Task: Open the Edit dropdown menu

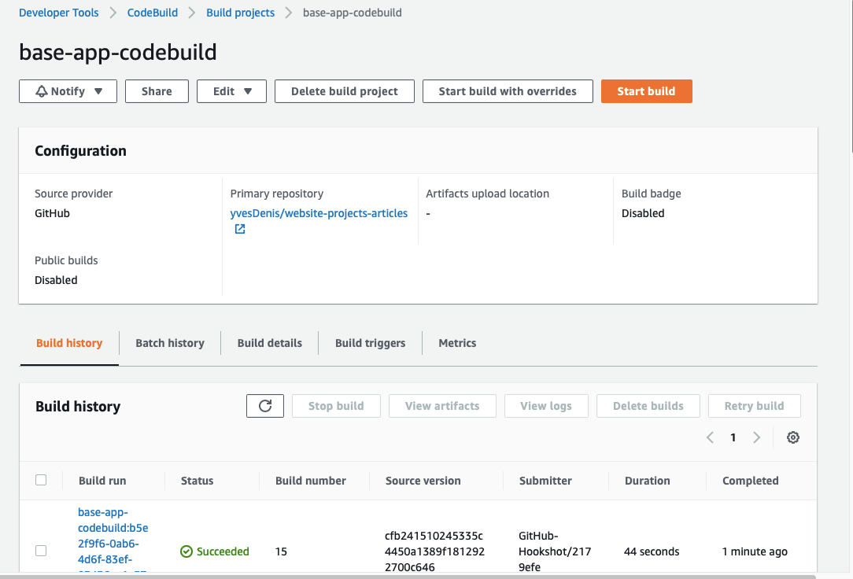Action: pos(232,91)
